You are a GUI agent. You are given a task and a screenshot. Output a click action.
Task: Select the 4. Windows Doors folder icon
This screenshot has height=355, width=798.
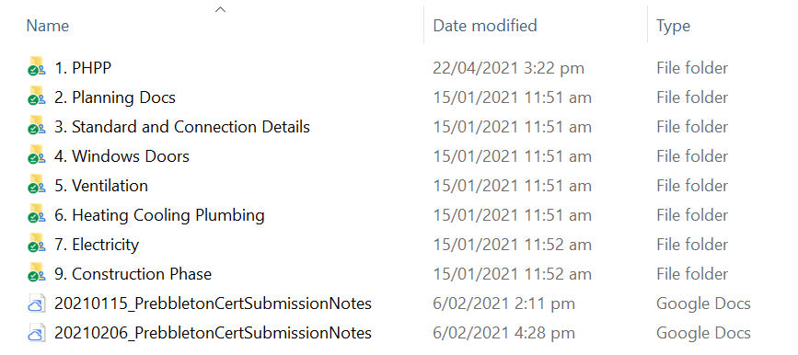[37, 156]
